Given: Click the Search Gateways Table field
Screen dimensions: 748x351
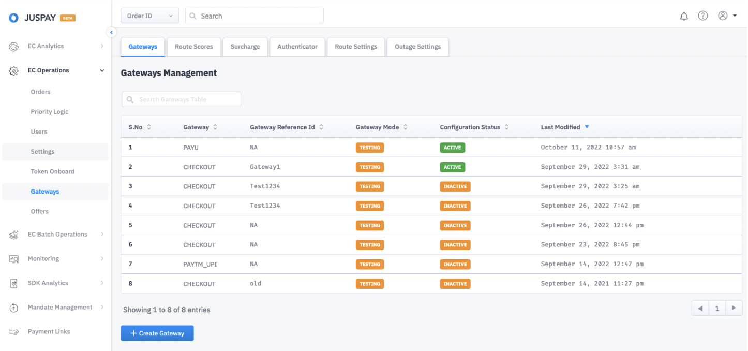Looking at the screenshot, I should coord(181,99).
